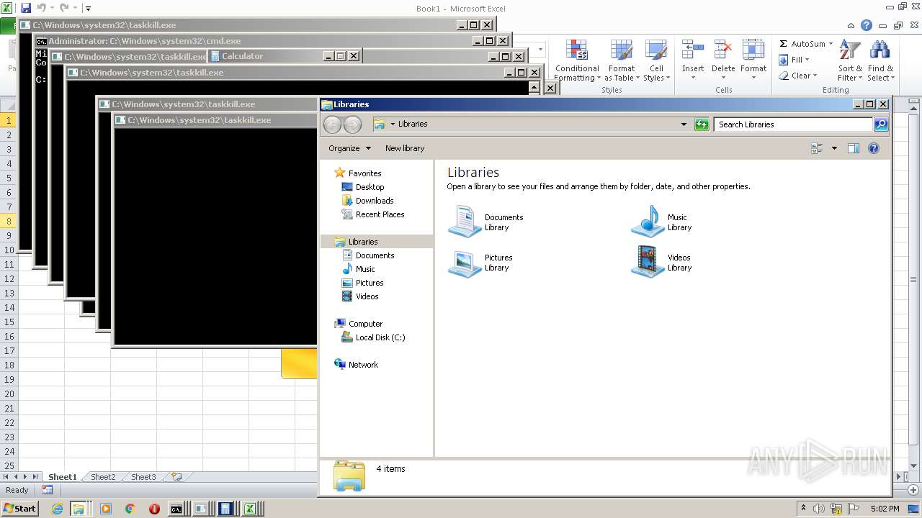Click the Libraries breadcrumb arrow in the address bar
Viewport: 922px width, 518px height.
[x=393, y=124]
